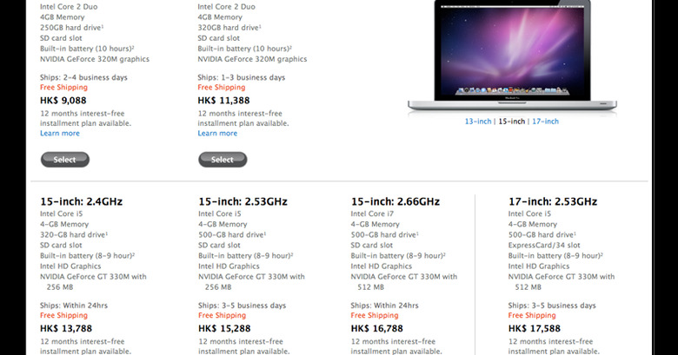The width and height of the screenshot is (678, 355).
Task: Select the 15-inch view label
Action: (511, 122)
